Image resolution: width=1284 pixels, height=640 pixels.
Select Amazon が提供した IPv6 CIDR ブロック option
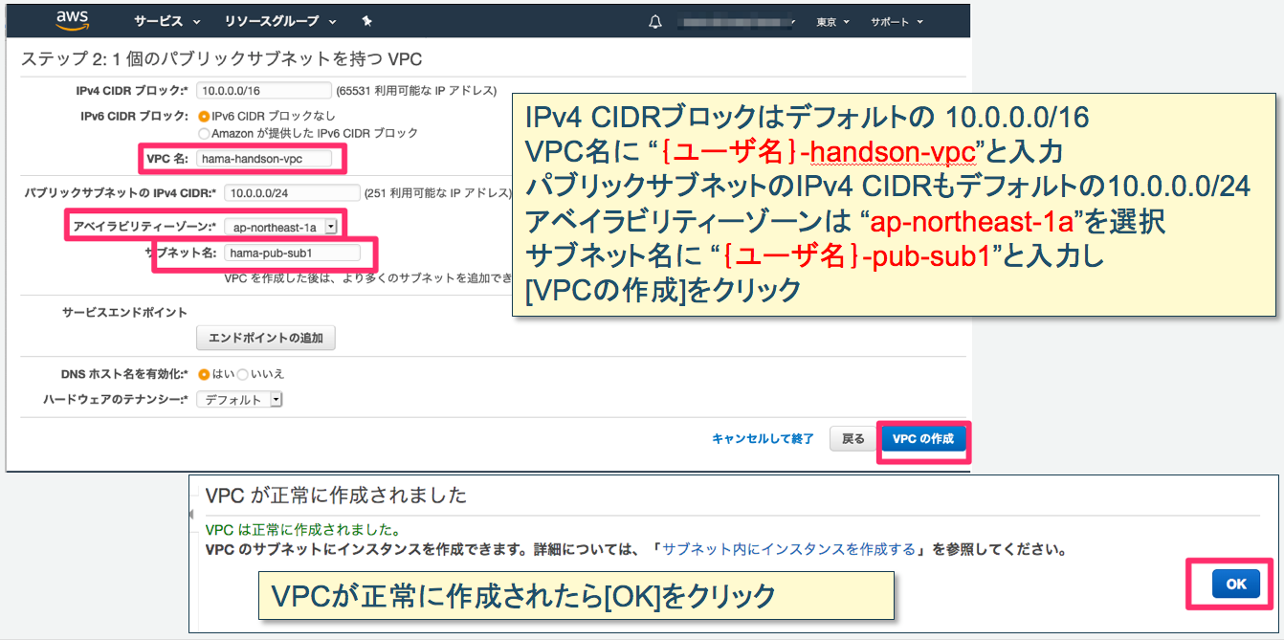point(204,133)
